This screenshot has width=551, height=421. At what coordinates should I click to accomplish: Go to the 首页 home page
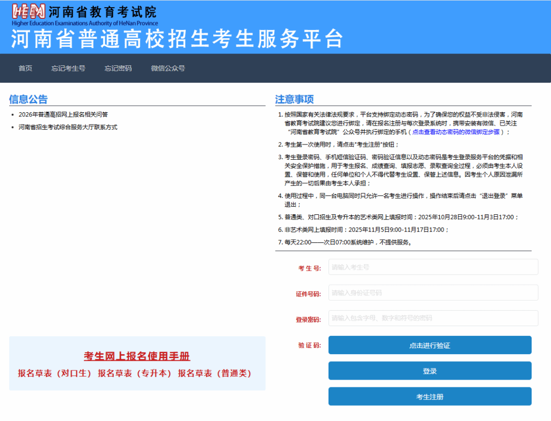tap(26, 68)
